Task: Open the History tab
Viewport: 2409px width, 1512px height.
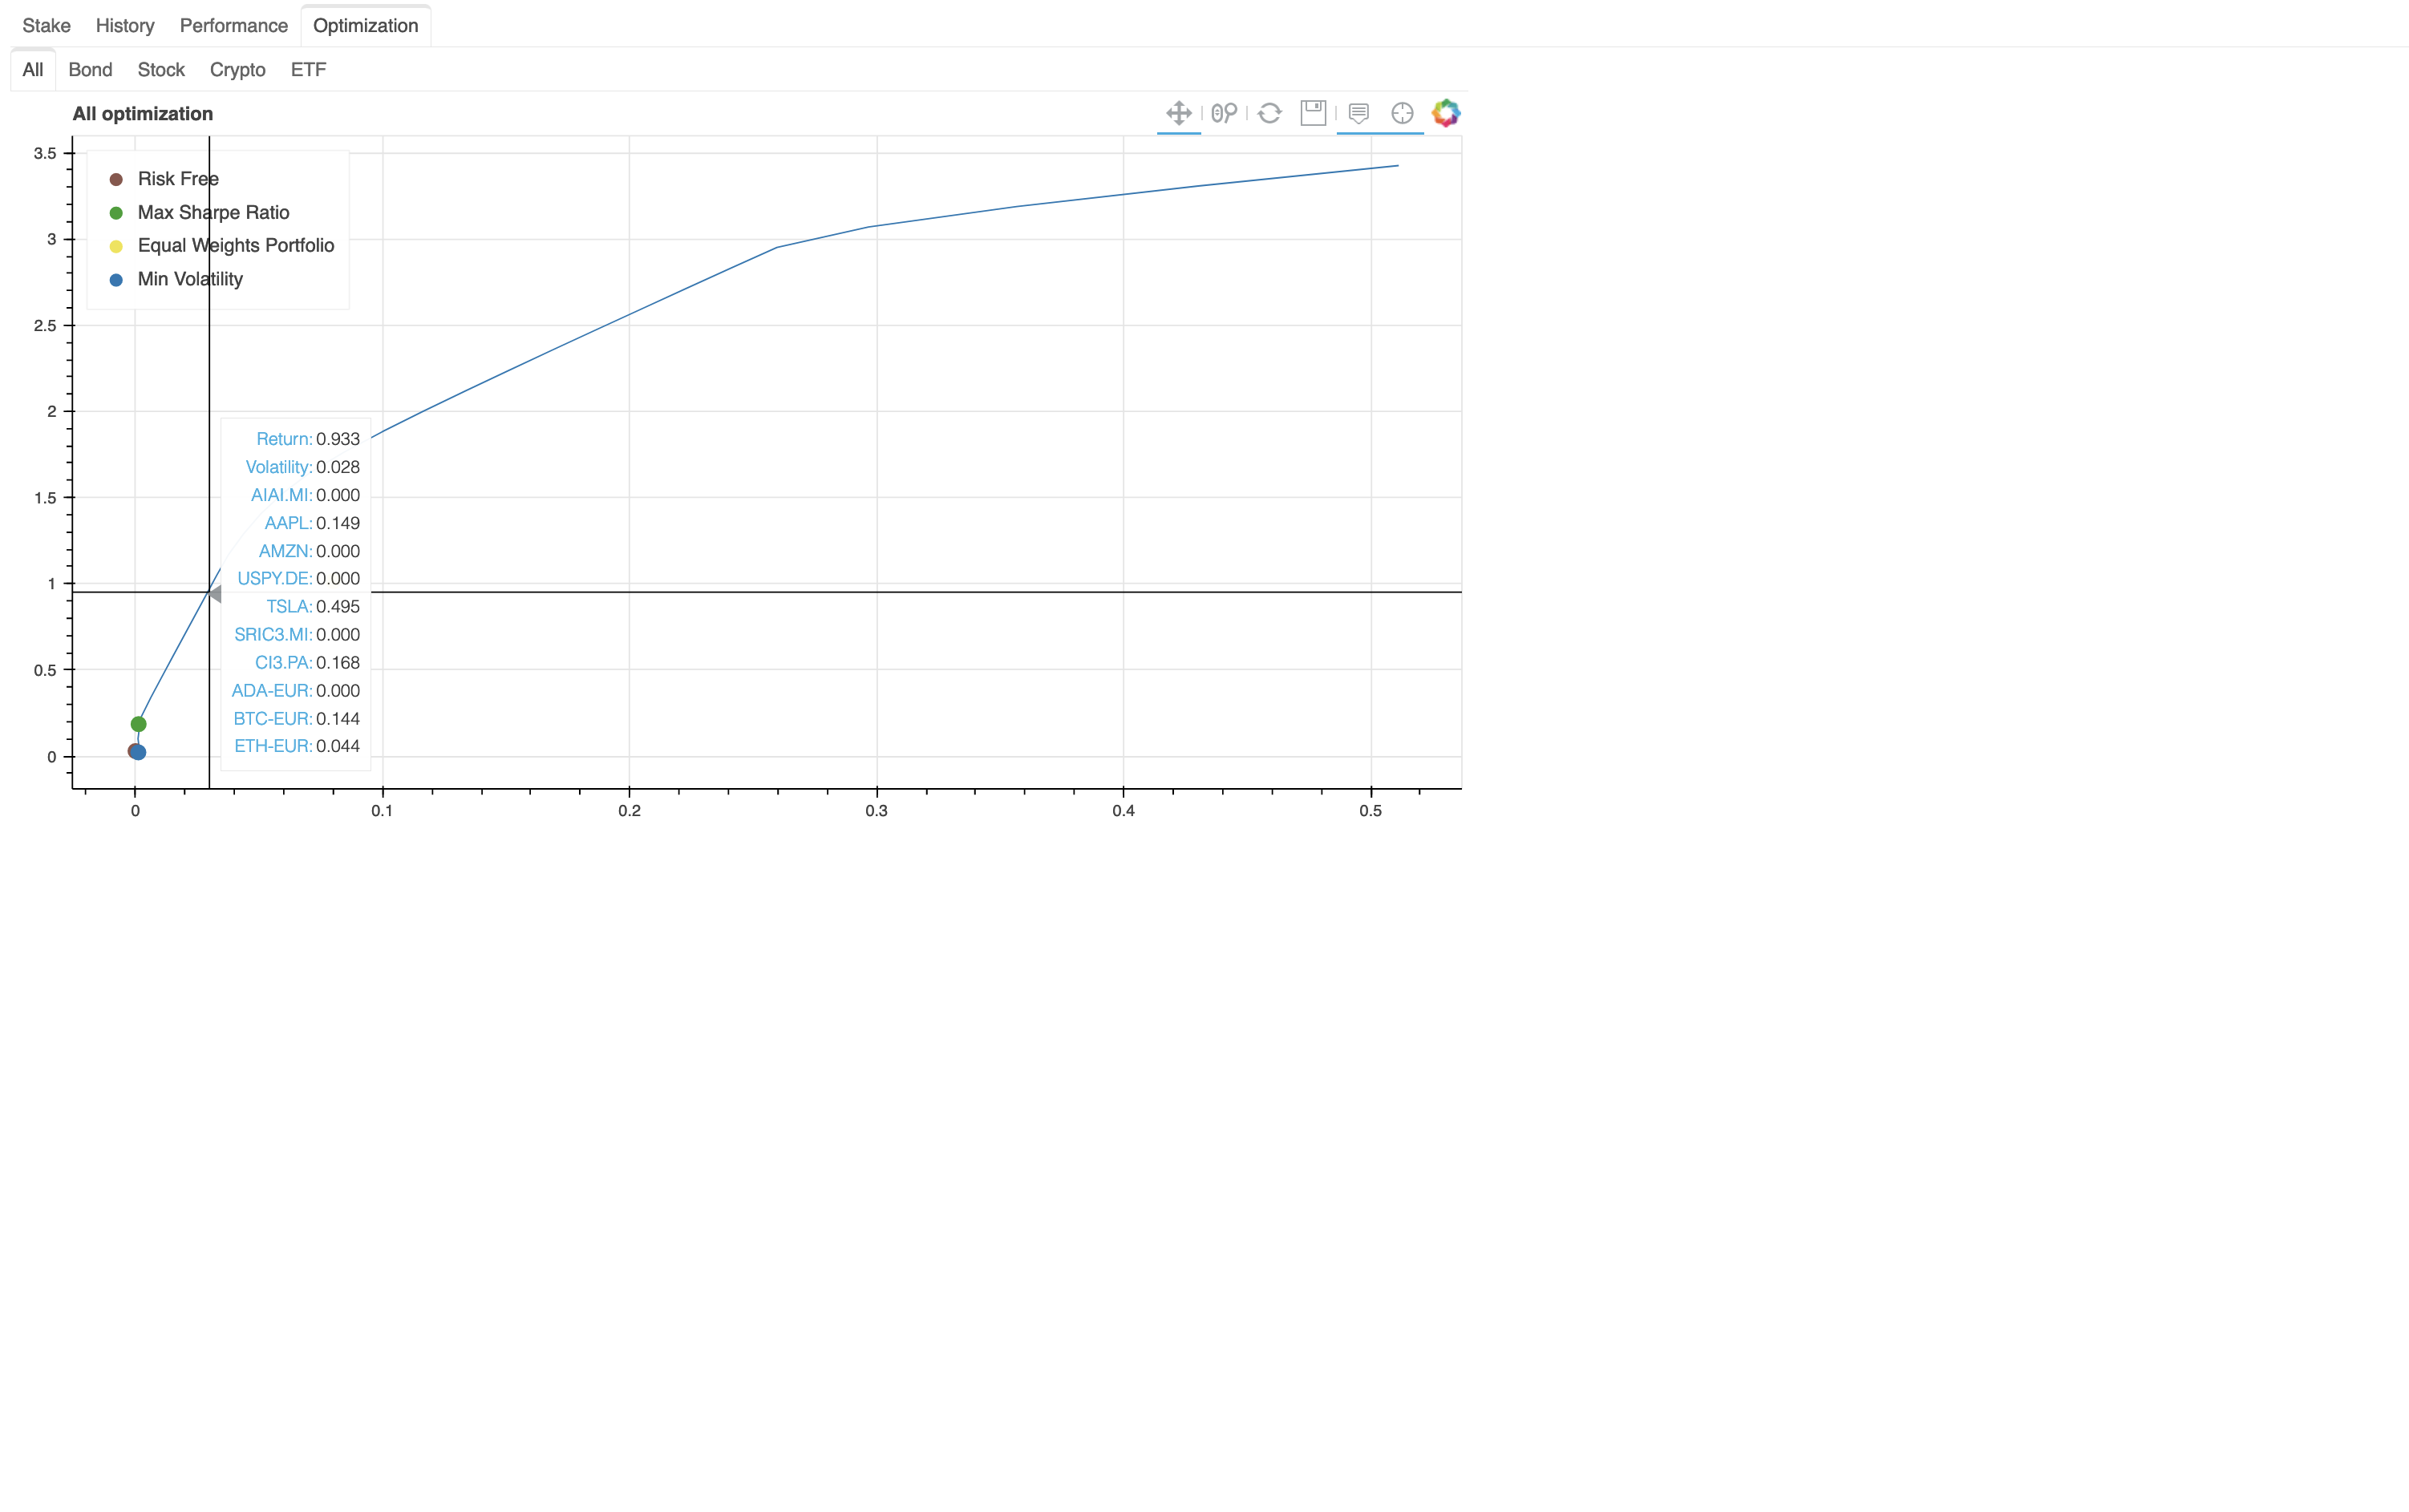Action: pos(125,26)
